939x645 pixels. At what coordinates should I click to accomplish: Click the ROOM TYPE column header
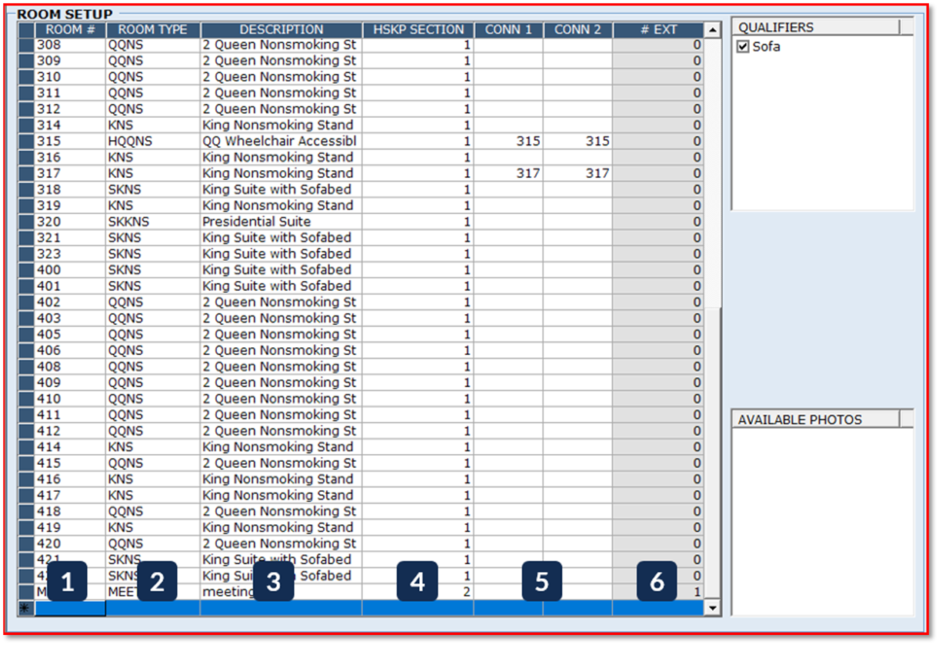pos(152,29)
